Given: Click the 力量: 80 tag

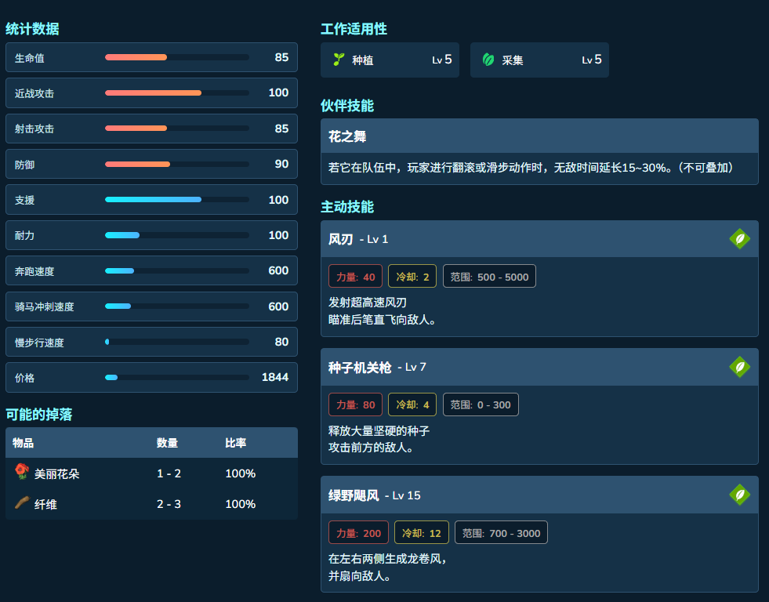Looking at the screenshot, I should (356, 404).
